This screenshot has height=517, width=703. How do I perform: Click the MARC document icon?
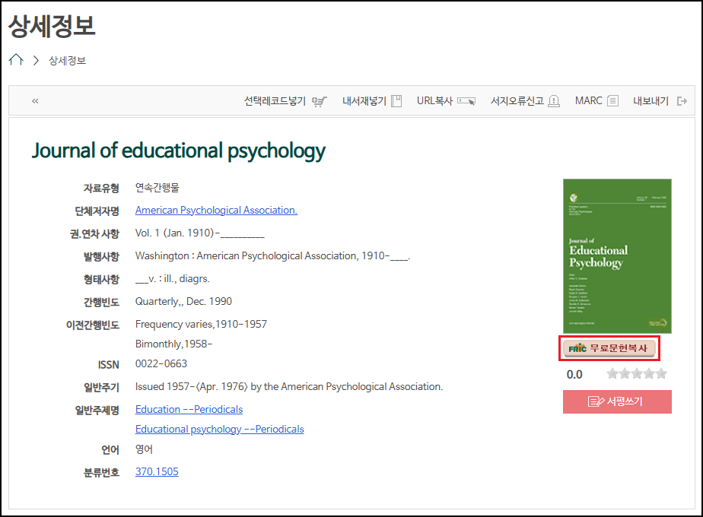(612, 101)
